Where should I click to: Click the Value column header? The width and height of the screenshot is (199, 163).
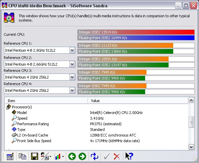point(138,101)
